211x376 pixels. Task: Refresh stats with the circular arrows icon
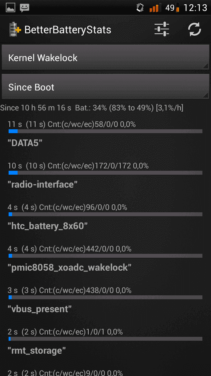pyautogui.click(x=195, y=29)
